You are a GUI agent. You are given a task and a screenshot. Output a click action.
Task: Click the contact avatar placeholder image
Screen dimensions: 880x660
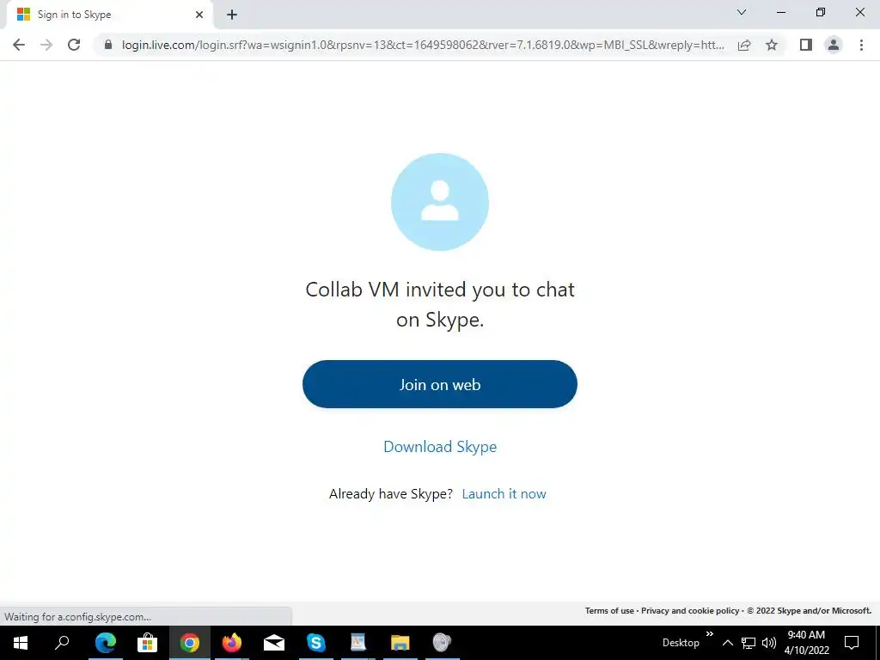tap(440, 202)
